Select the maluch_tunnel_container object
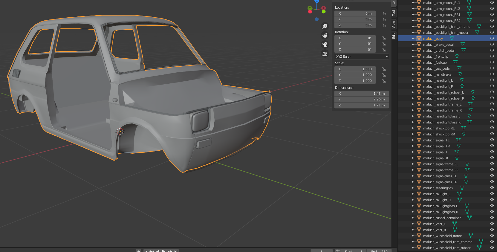Image resolution: width=497 pixels, height=252 pixels. tap(442, 218)
